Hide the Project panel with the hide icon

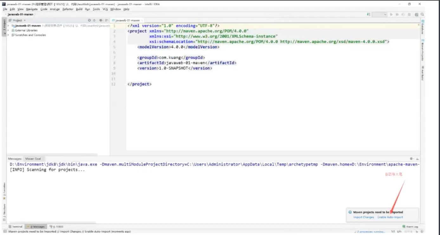pyautogui.click(x=107, y=20)
